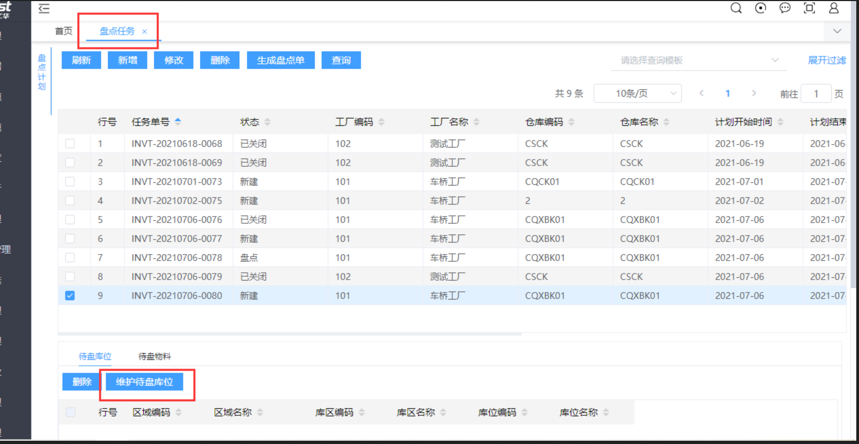The width and height of the screenshot is (859, 444).
Task: Click the 生成盘点单 button
Action: click(x=281, y=60)
